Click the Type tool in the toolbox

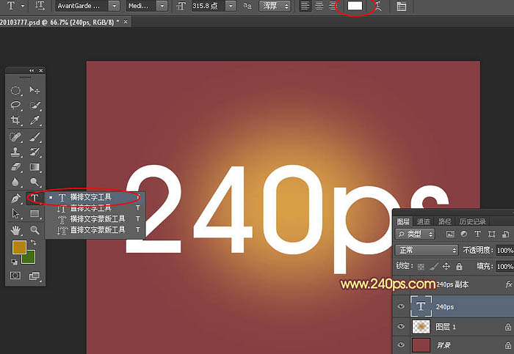coord(35,198)
